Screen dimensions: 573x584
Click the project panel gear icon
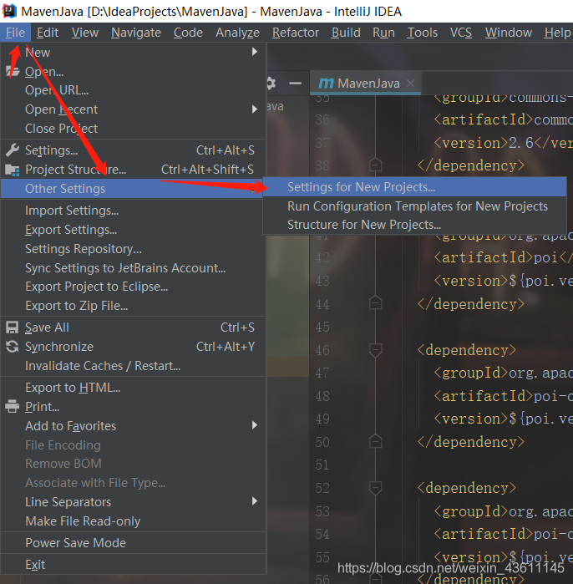(x=271, y=84)
